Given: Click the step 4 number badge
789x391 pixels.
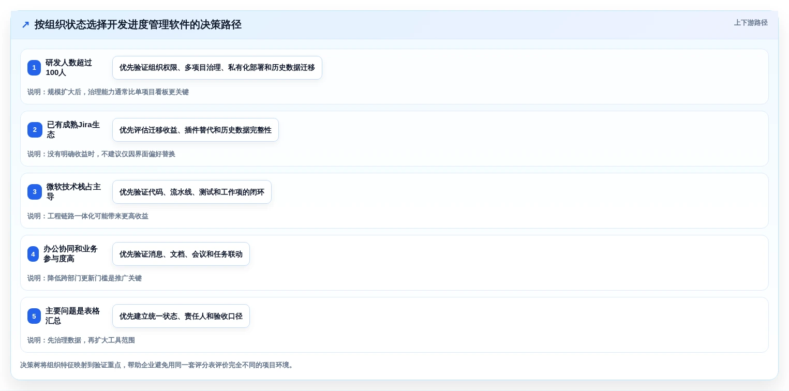Looking at the screenshot, I should point(33,254).
